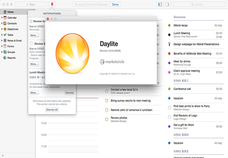Click Dismiss All notifications button
The width and height of the screenshot is (228, 158).
click(52, 110)
